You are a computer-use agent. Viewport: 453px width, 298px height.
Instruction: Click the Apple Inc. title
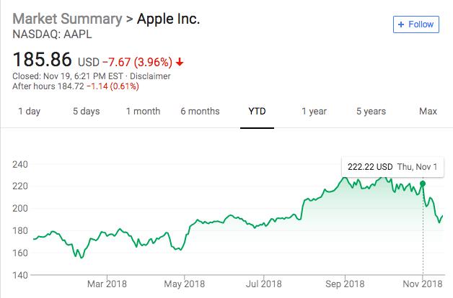coord(168,19)
